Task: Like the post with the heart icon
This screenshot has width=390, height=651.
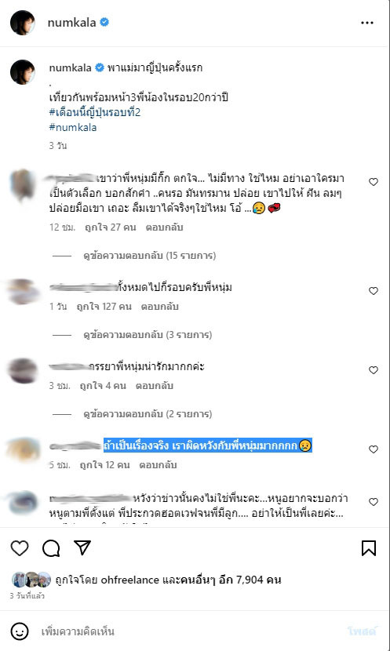Action: [20, 548]
